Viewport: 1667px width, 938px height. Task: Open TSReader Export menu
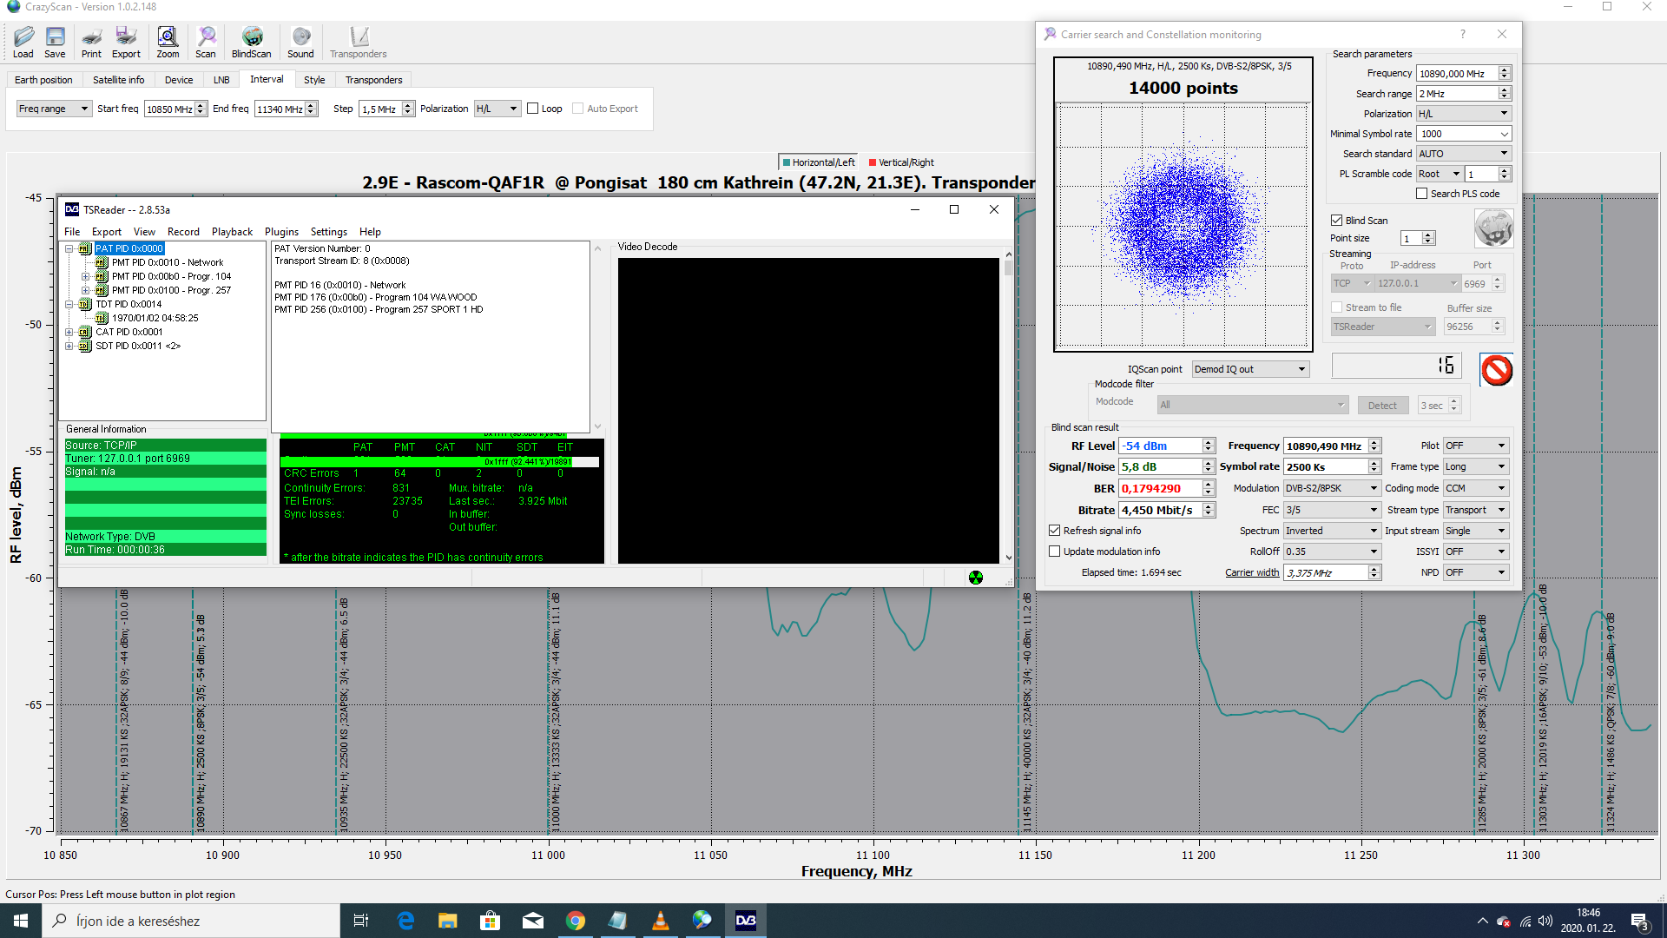click(x=107, y=232)
